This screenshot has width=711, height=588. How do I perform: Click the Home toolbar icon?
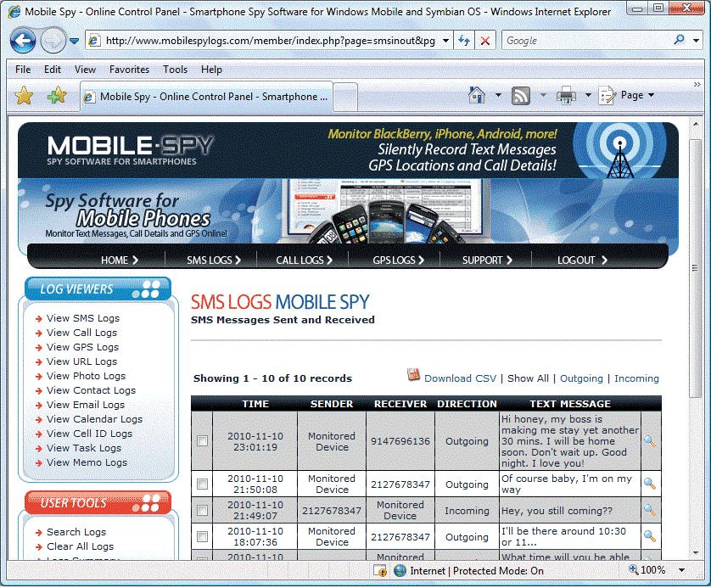(x=478, y=96)
